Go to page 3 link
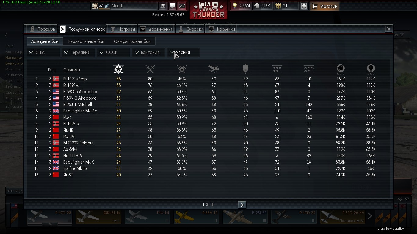Screen dimensions: 417x234 point(212,205)
